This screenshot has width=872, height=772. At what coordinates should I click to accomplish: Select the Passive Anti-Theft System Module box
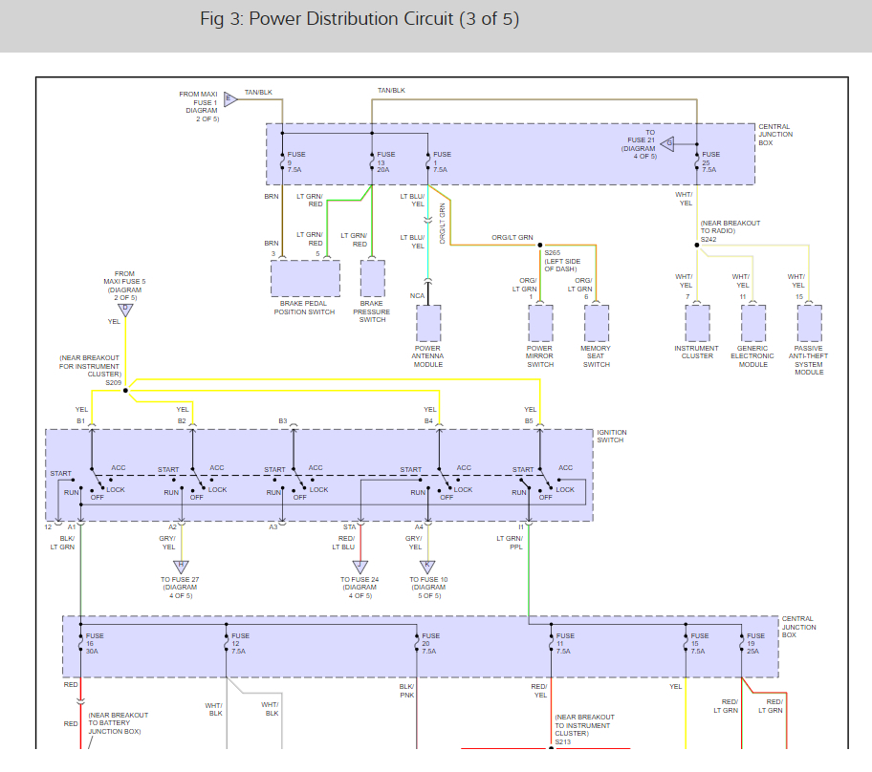click(x=809, y=323)
